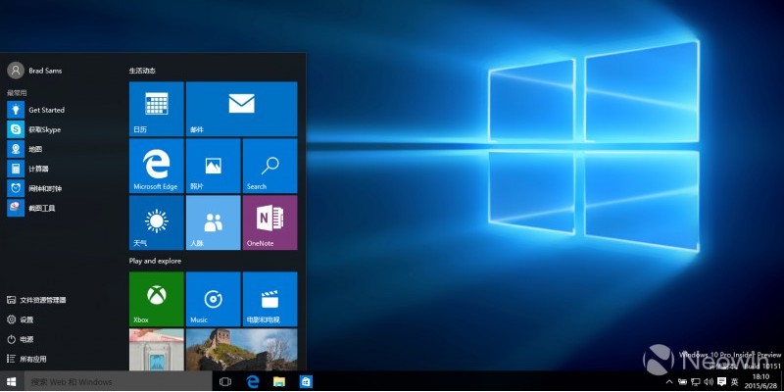Open the Store from the taskbar

coord(306,382)
